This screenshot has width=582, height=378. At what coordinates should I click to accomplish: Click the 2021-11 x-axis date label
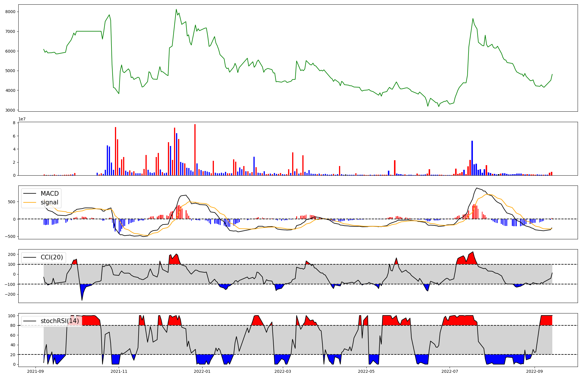(x=119, y=371)
